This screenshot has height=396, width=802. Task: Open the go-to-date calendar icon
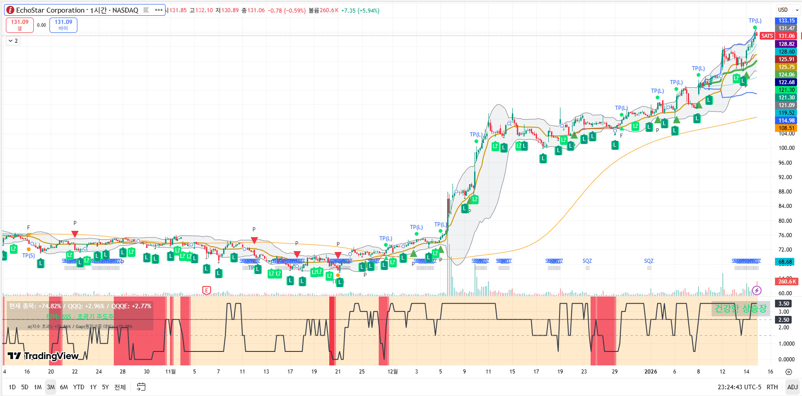coord(141,387)
